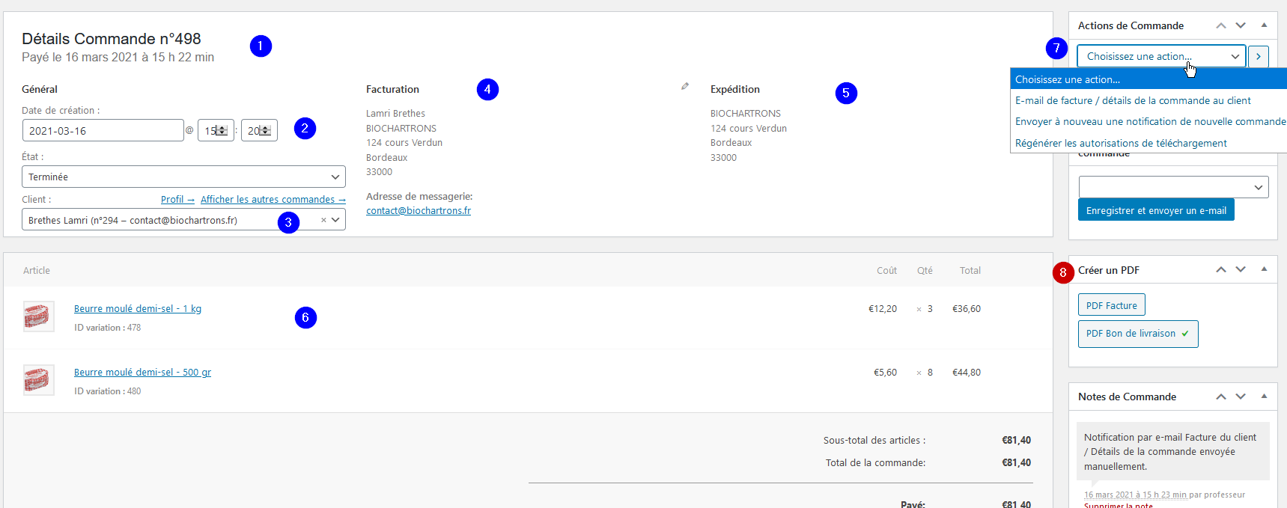Collapse the Notes de Commande panel

click(1264, 396)
